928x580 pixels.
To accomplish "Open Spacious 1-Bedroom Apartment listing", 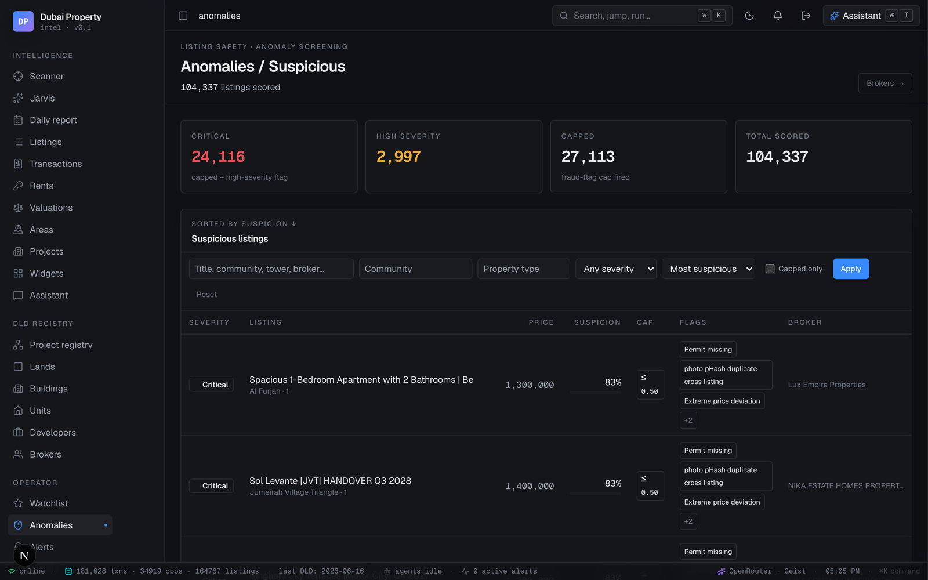I will click(x=361, y=380).
